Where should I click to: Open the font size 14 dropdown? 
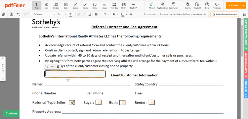[62, 14]
